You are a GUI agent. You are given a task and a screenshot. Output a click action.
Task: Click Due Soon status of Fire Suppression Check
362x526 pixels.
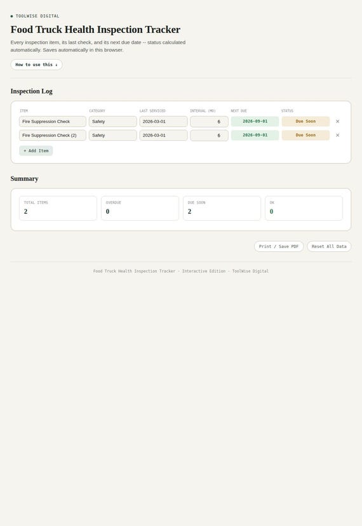[305, 121]
